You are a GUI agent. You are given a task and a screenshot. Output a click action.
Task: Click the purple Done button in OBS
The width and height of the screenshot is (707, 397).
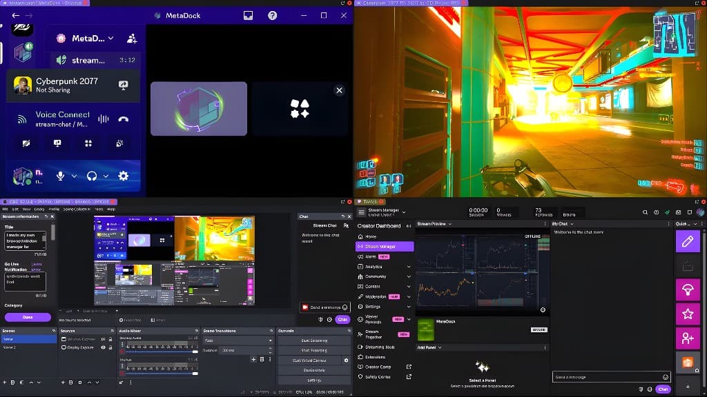[x=28, y=317]
